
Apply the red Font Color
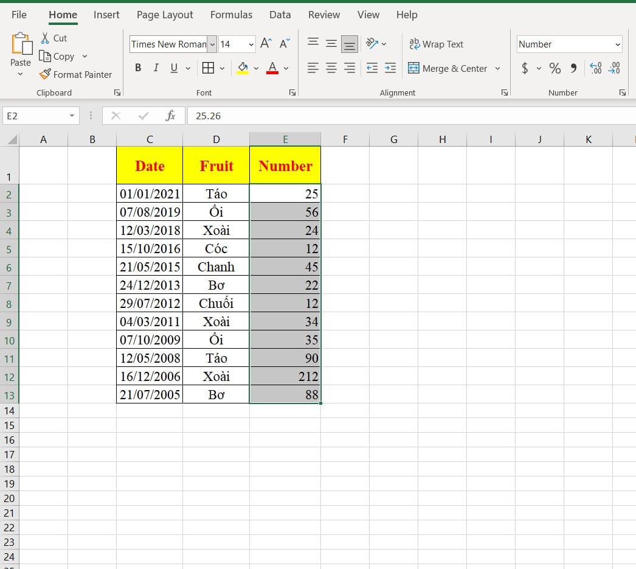(272, 68)
